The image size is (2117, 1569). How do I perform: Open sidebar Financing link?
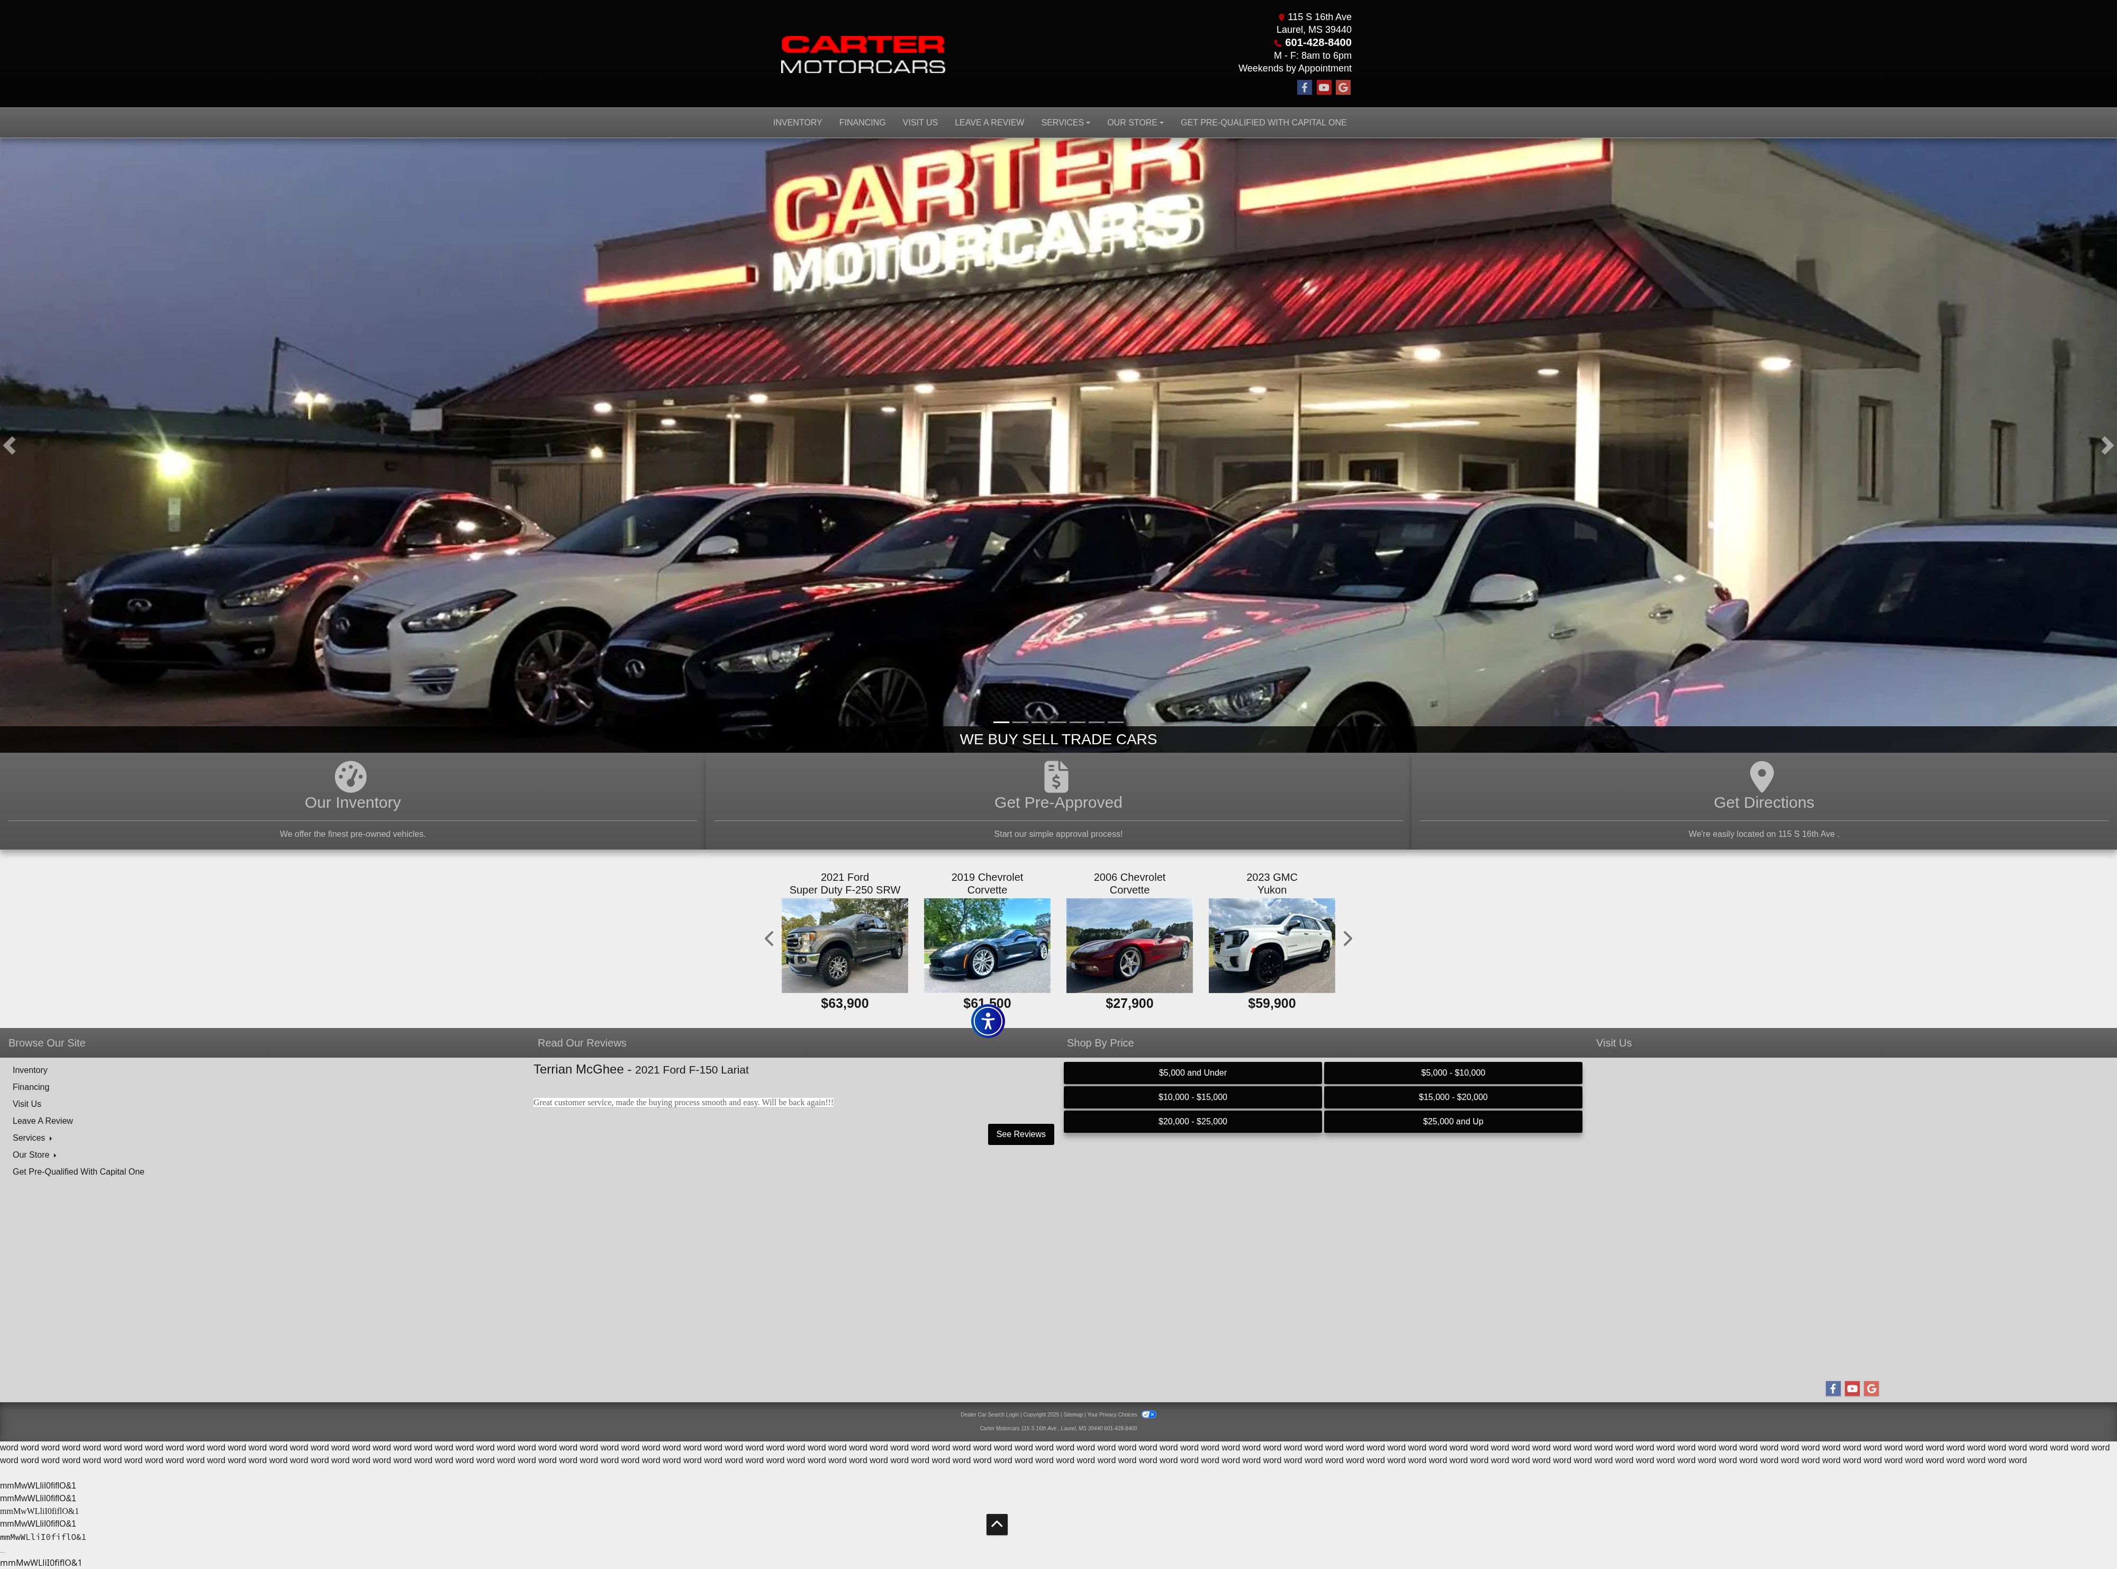point(30,1087)
